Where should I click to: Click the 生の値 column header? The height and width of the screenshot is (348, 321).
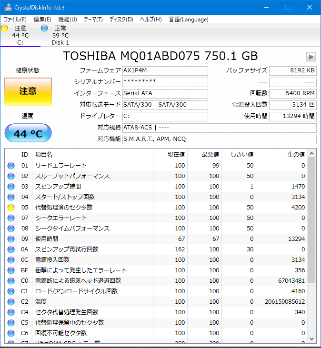tap(282, 154)
